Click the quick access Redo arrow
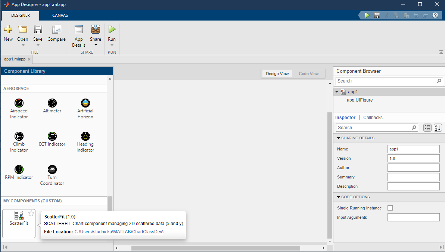This screenshot has width=445, height=252. [x=426, y=15]
